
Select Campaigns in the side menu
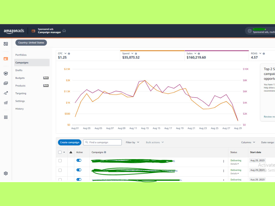click(x=32, y=63)
